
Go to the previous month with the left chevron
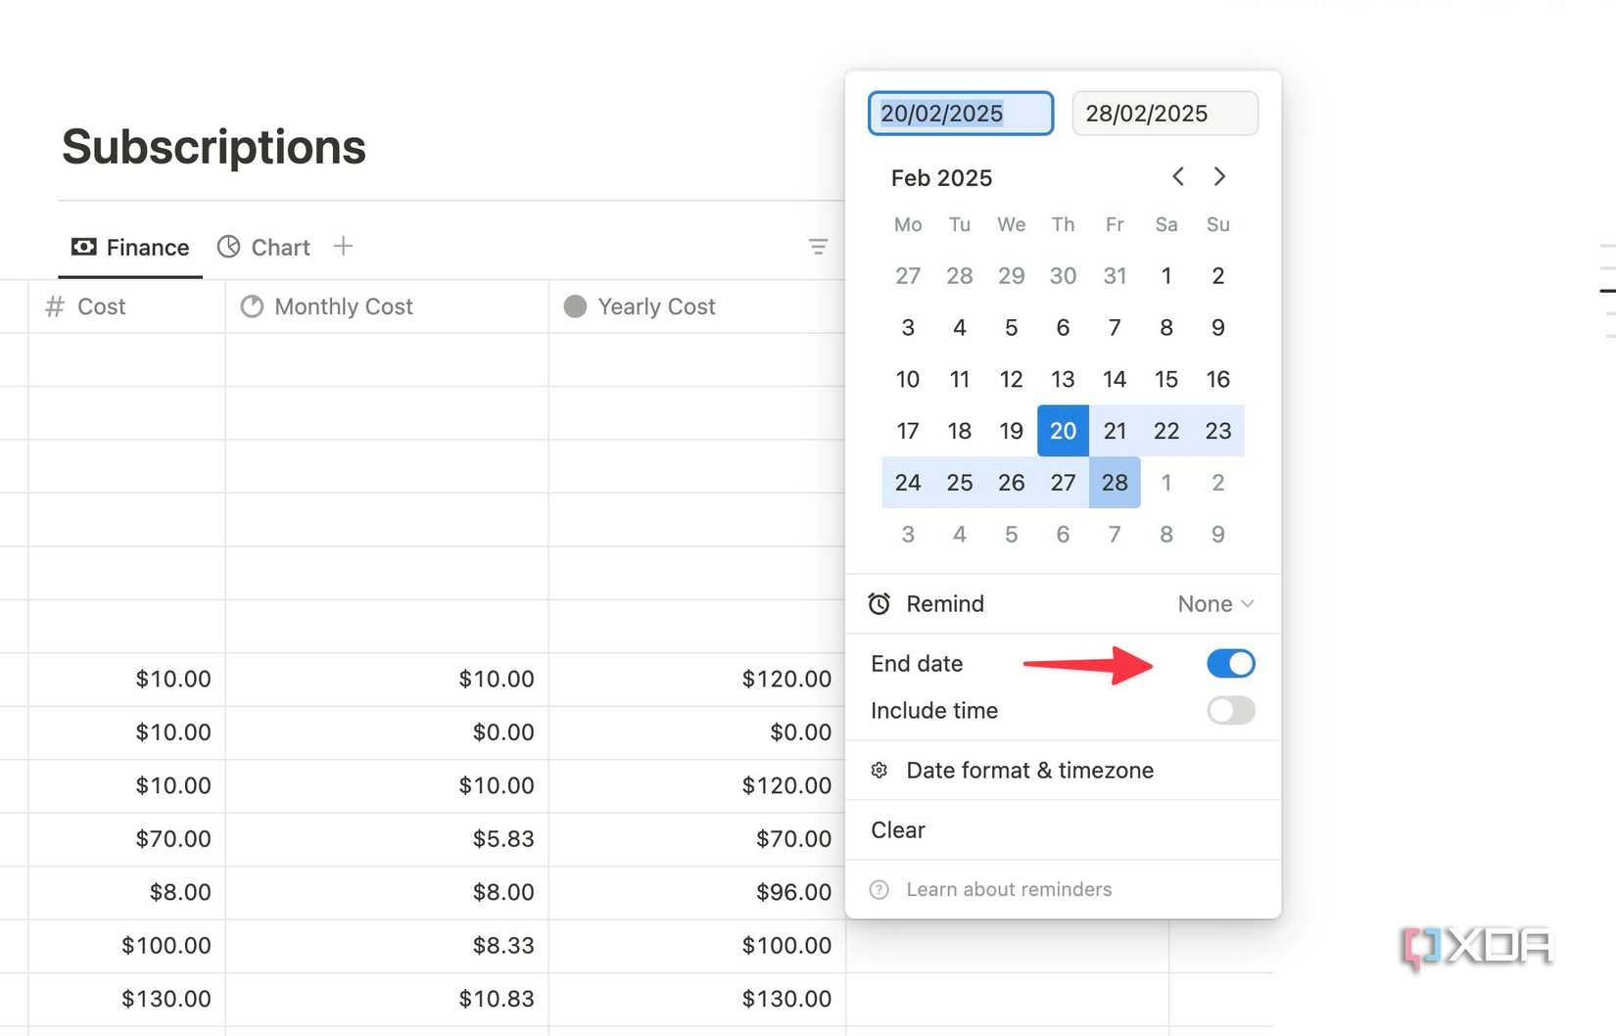tap(1178, 177)
